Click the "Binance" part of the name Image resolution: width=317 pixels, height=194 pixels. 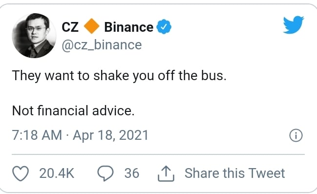[x=129, y=27]
